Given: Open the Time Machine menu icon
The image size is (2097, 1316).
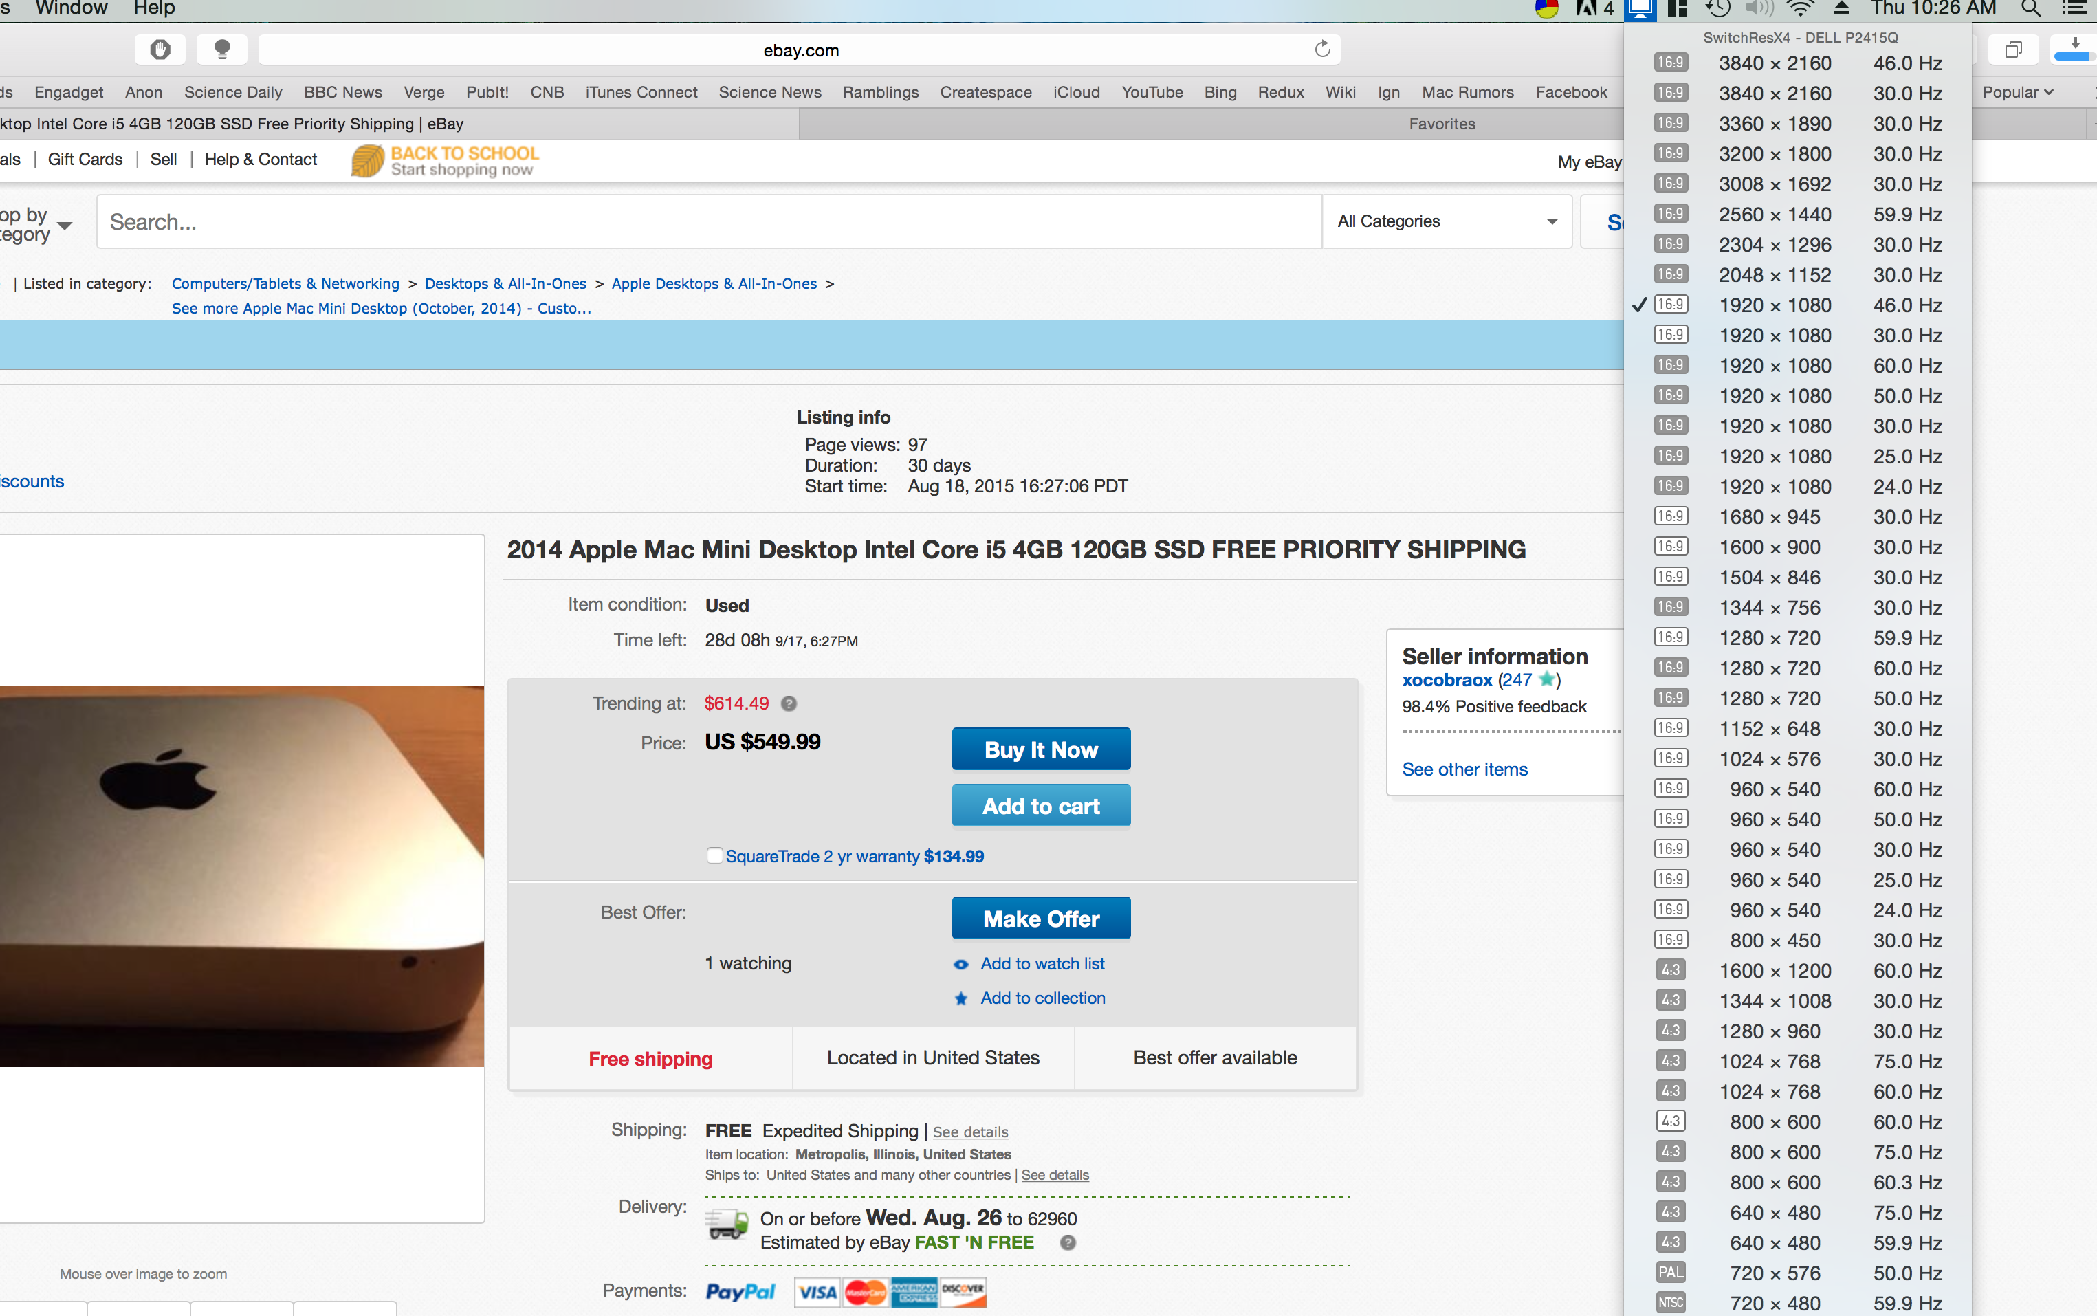Looking at the screenshot, I should (1717, 9).
